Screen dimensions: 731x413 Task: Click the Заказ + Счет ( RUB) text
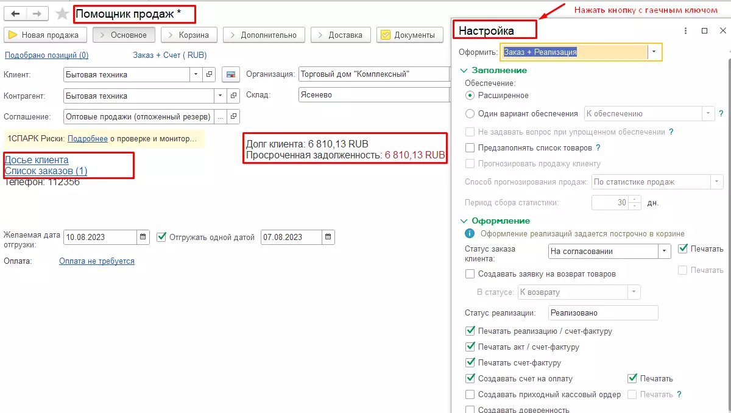click(x=170, y=55)
